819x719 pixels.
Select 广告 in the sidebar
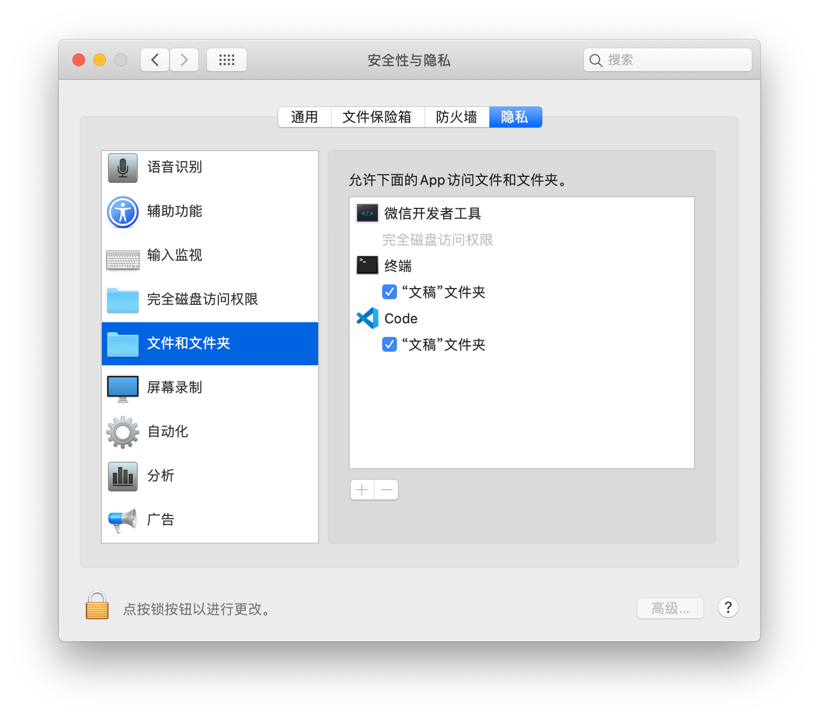click(x=210, y=520)
